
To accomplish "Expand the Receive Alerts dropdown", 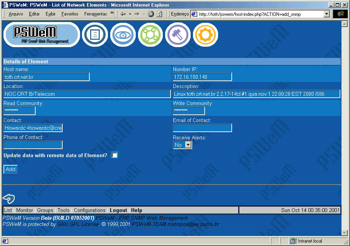I will (x=188, y=145).
